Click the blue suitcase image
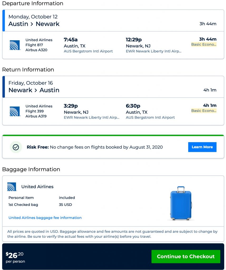Viewport: 226px width, 270px height. [x=181, y=203]
